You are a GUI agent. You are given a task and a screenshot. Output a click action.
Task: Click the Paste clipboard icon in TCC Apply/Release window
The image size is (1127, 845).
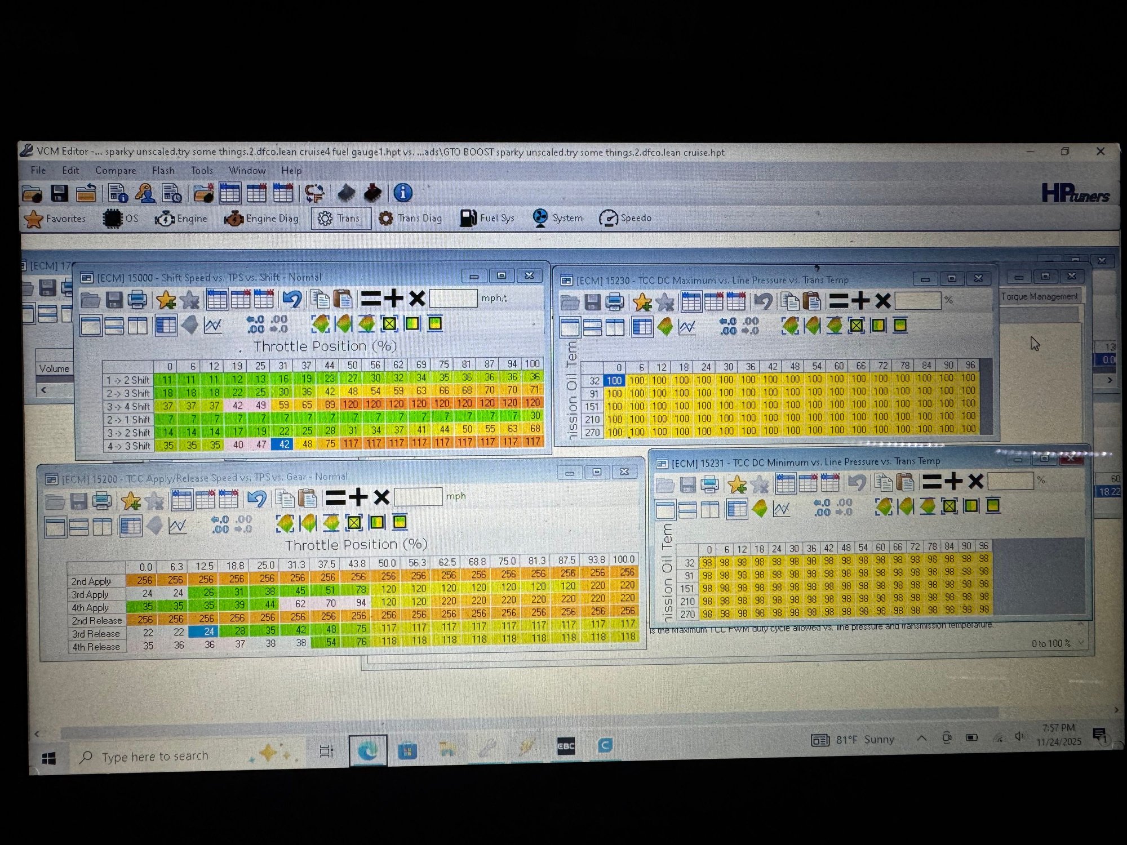click(308, 499)
